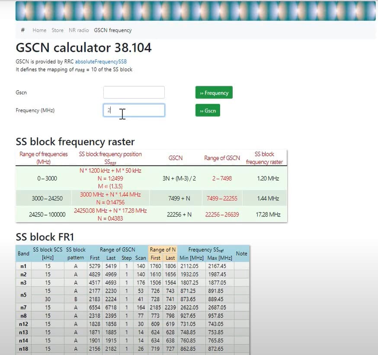Click the 'GSCN calculator 38.104' heading
Screen dimensions: 378x355
83,48
